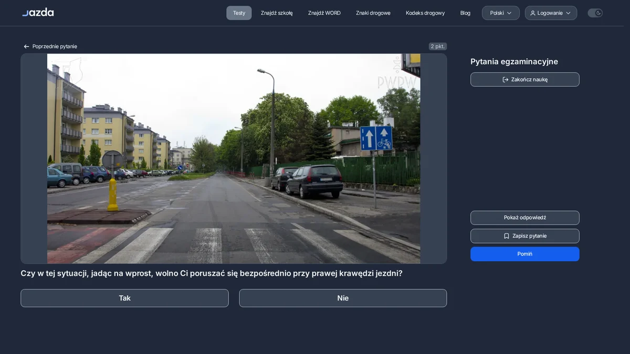Select the Pytania egzaminacyjne heading

point(514,62)
